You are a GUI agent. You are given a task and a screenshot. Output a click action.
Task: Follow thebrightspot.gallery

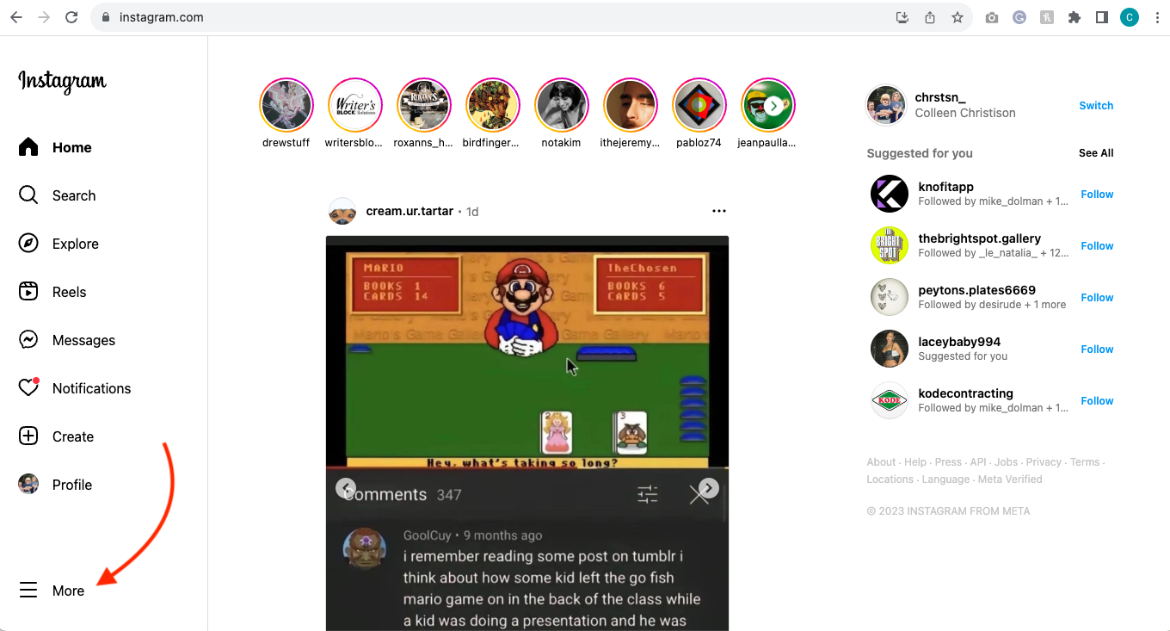(x=1097, y=246)
